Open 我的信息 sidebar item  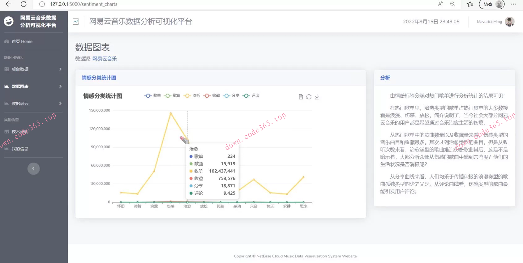tap(20, 149)
